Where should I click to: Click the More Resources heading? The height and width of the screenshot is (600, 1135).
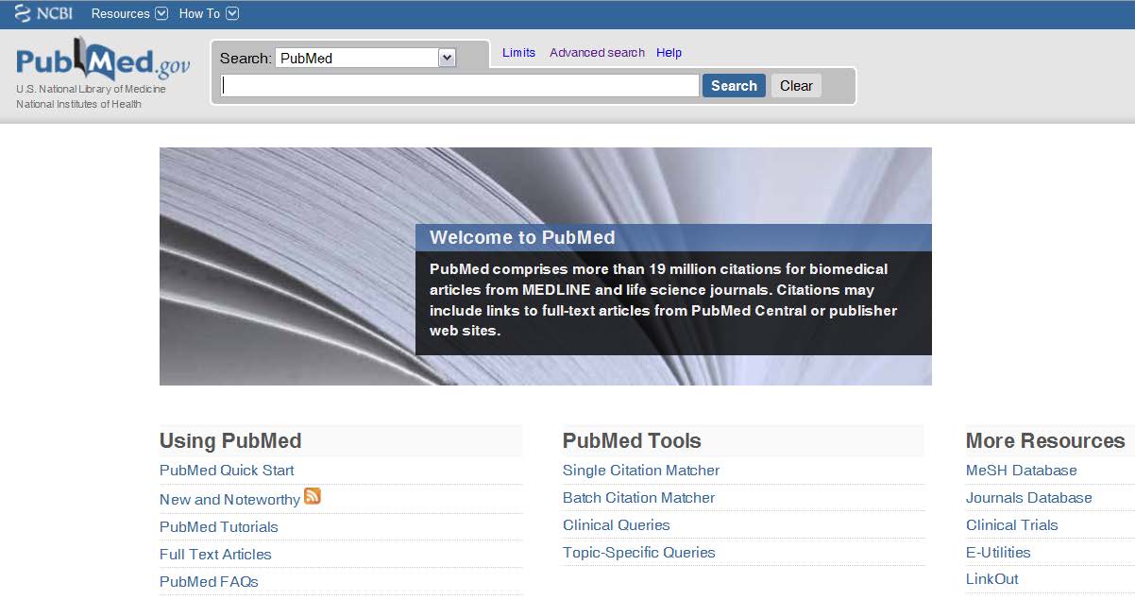pos(1045,440)
